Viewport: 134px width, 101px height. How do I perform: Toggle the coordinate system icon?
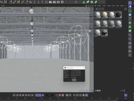[x=46, y=2]
